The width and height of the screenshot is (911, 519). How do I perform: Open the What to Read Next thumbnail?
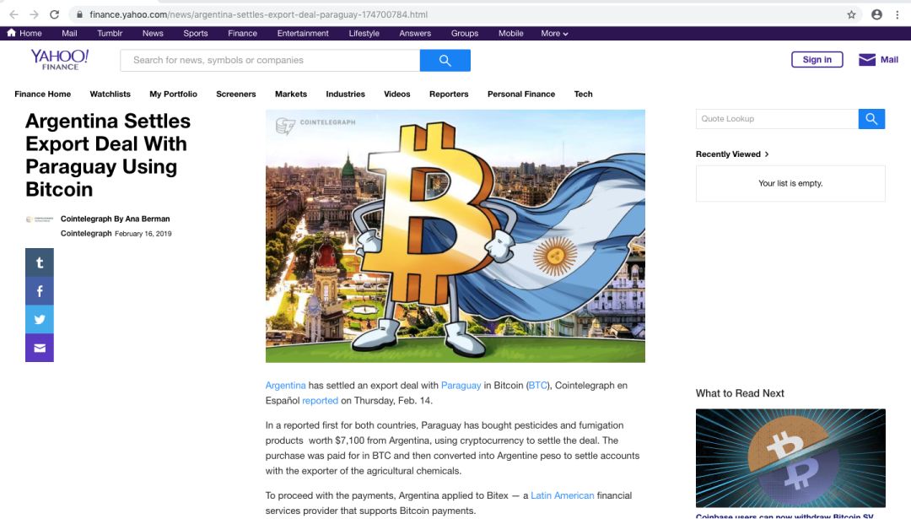point(790,458)
